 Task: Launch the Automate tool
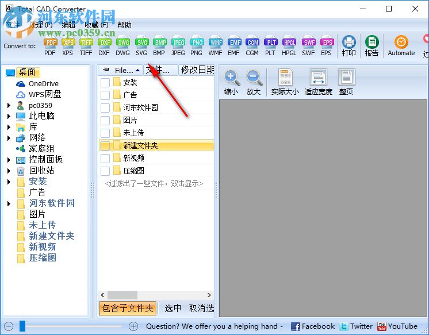(401, 46)
